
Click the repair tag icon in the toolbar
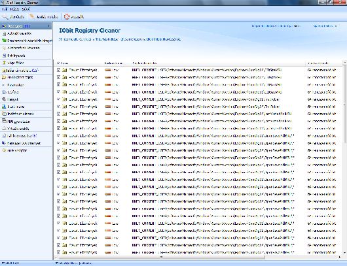click(32, 16)
